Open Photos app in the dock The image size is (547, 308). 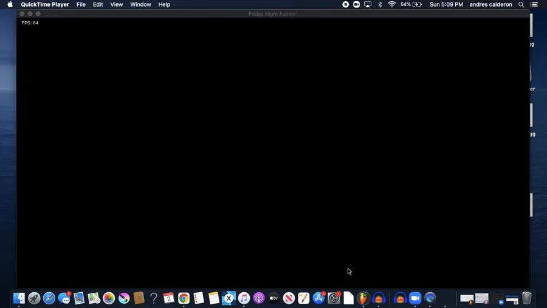click(x=109, y=298)
